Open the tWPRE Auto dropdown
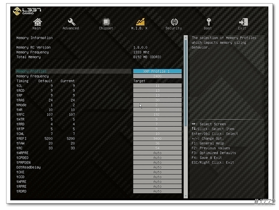 [x=158, y=182]
